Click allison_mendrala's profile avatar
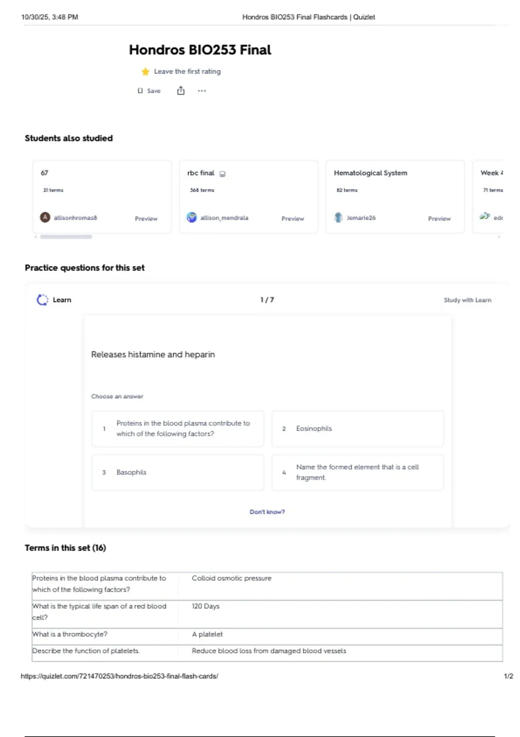The height and width of the screenshot is (737, 520). click(x=192, y=217)
